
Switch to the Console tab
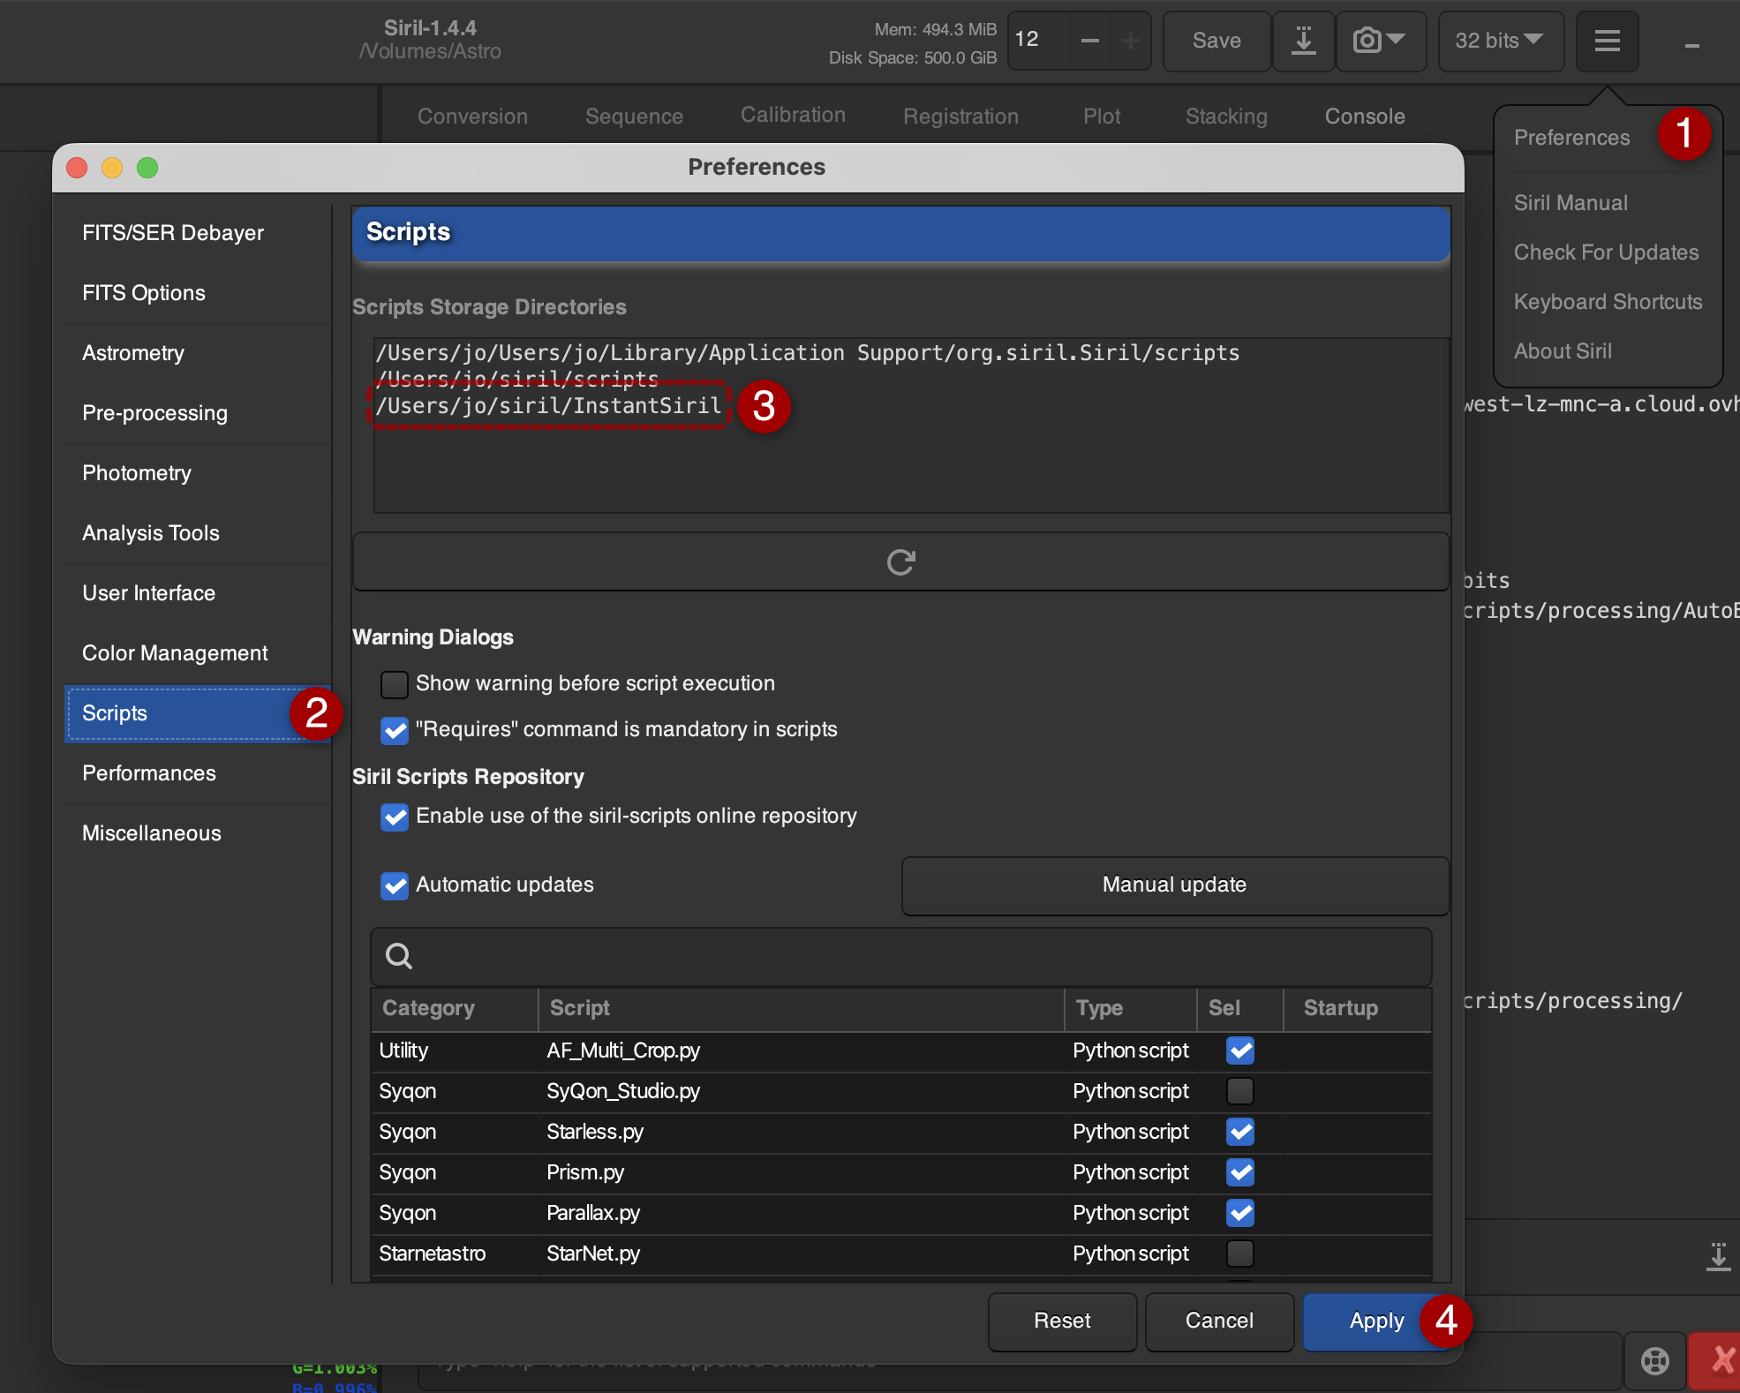pyautogui.click(x=1365, y=117)
